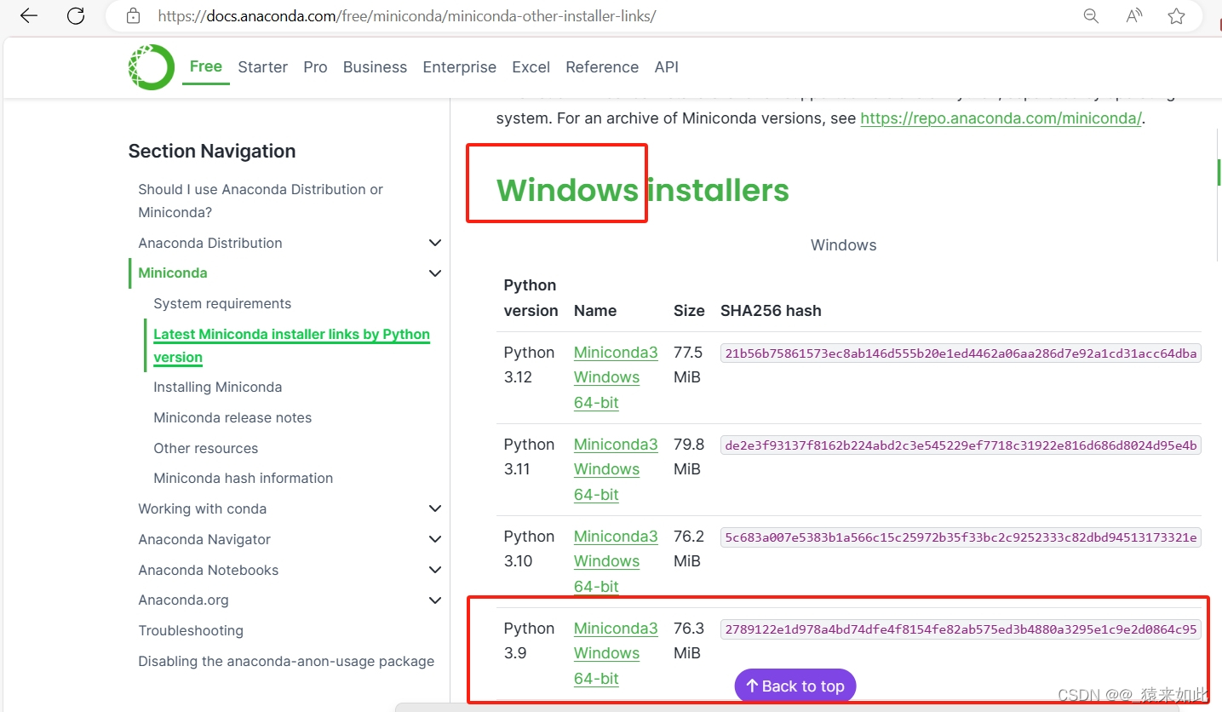Go to the Excel tab
The width and height of the screenshot is (1222, 712).
[531, 67]
